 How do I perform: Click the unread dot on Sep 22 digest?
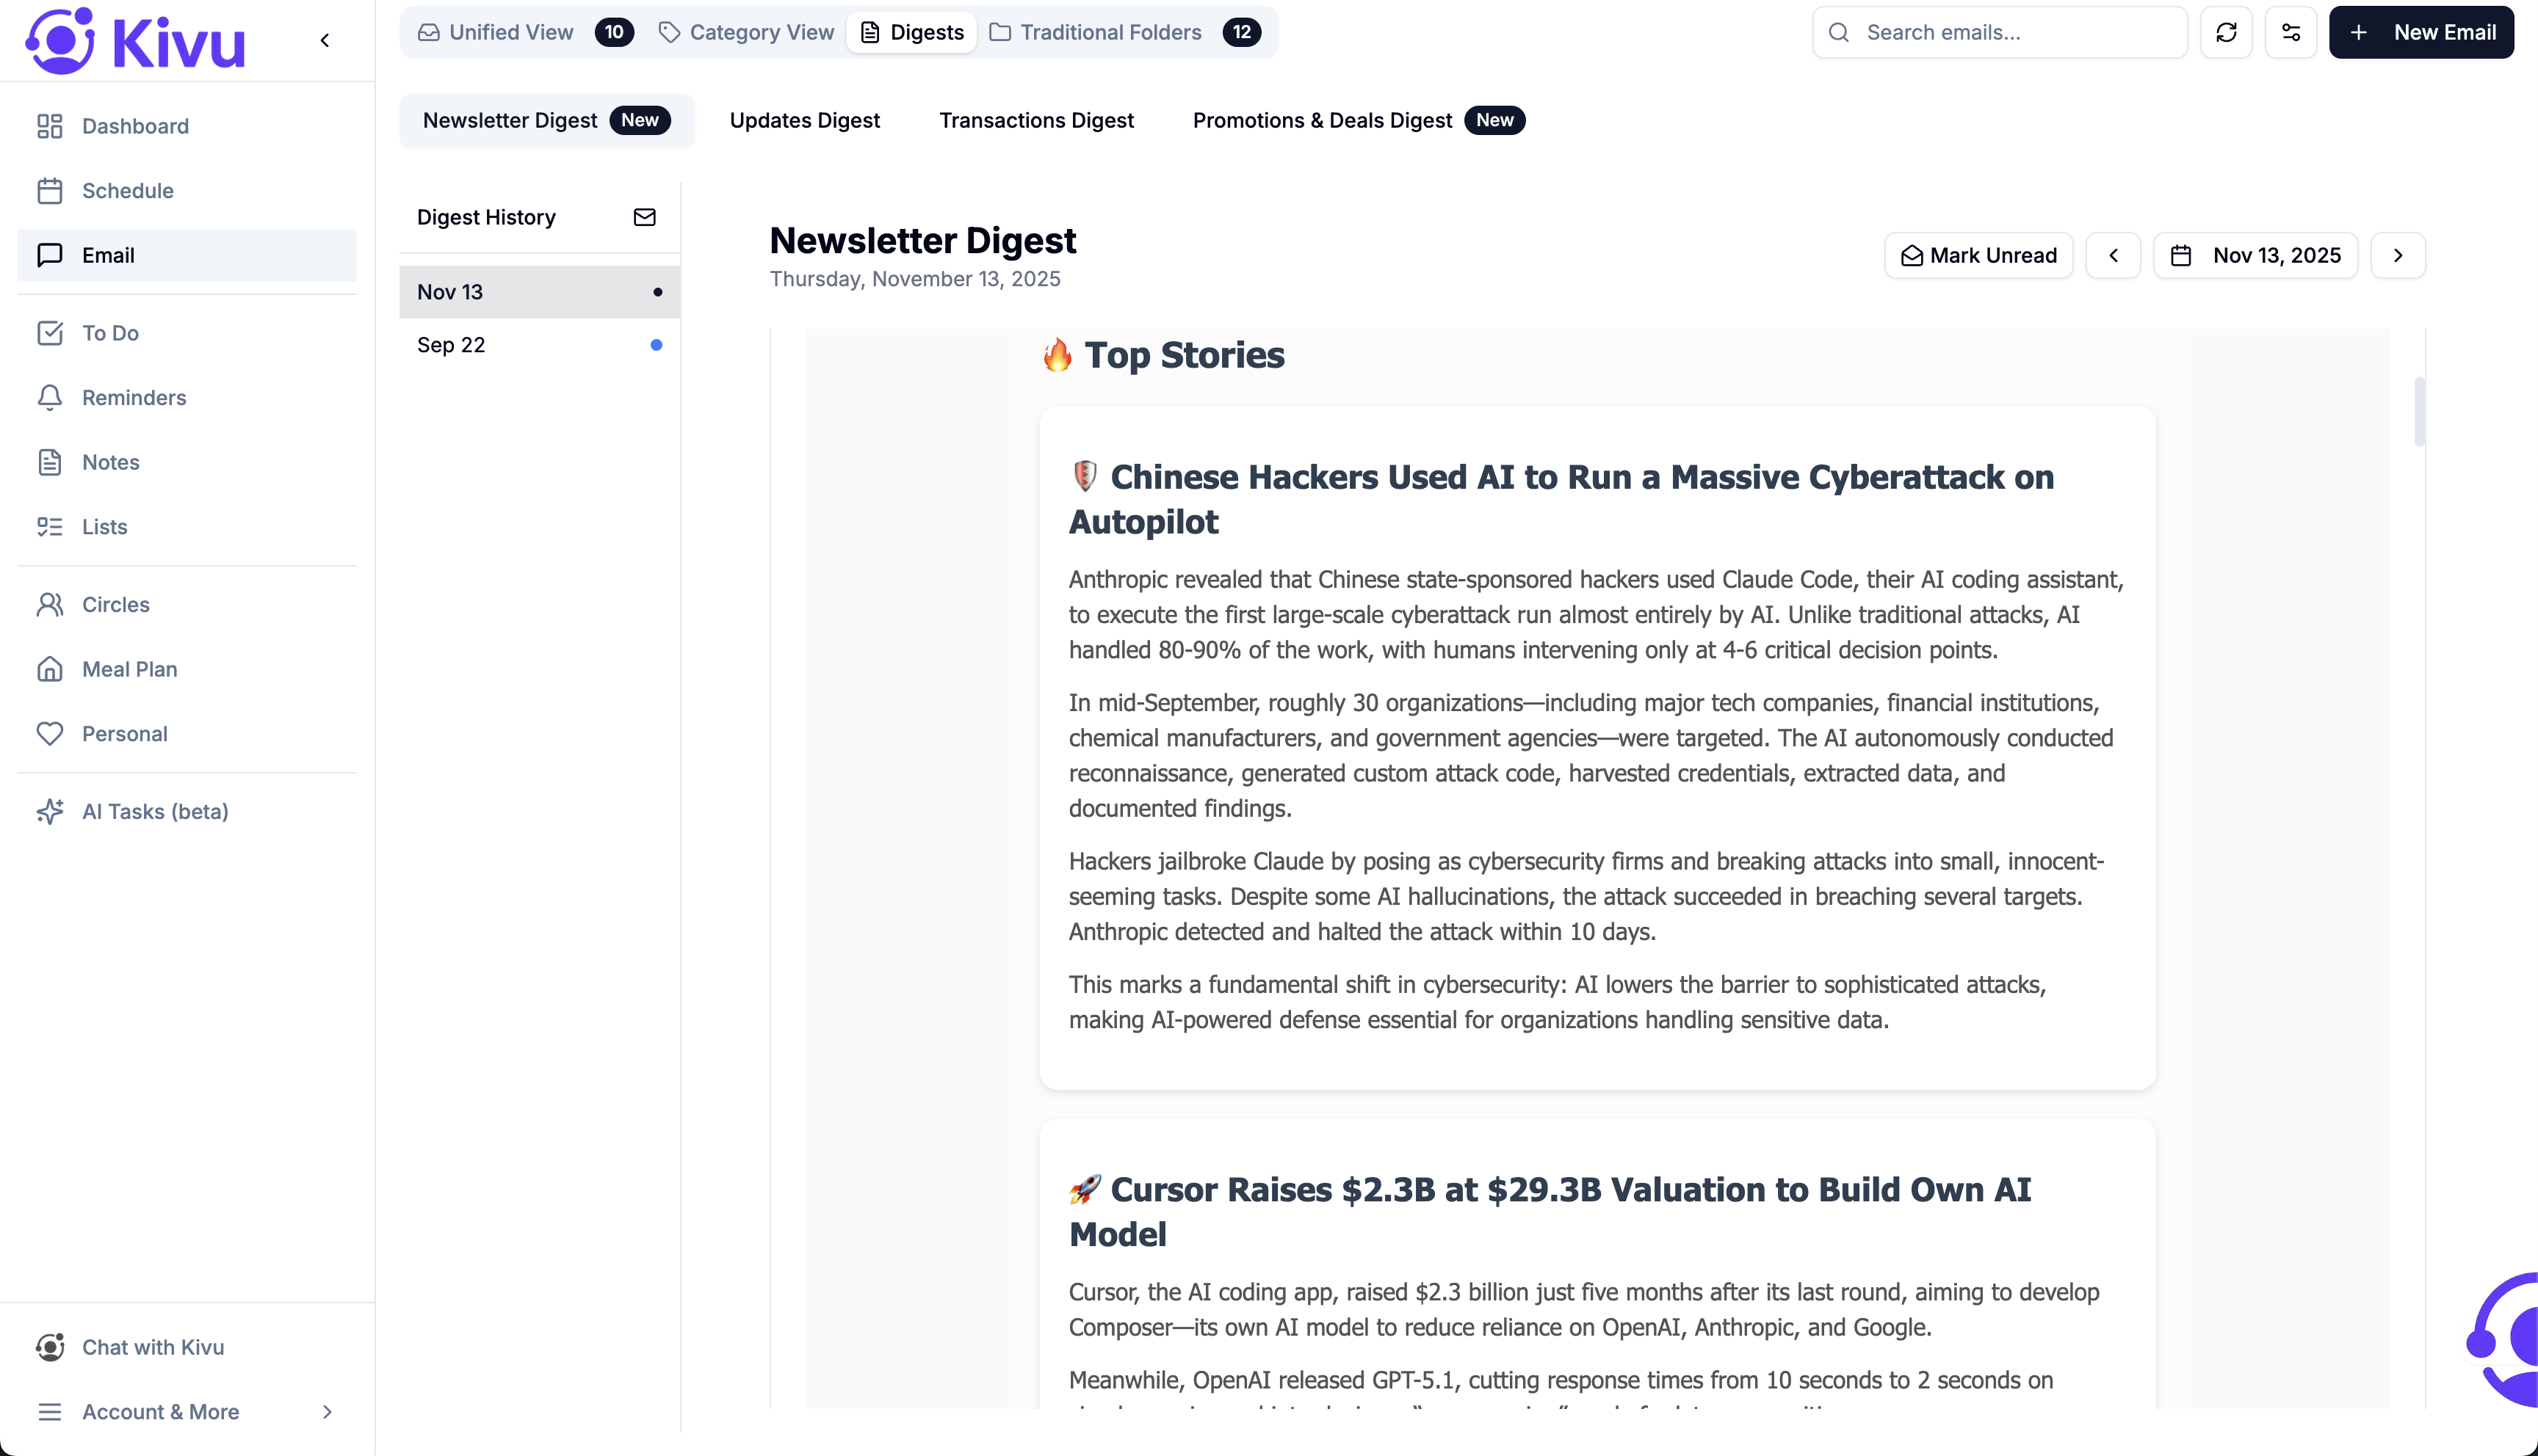click(x=657, y=345)
